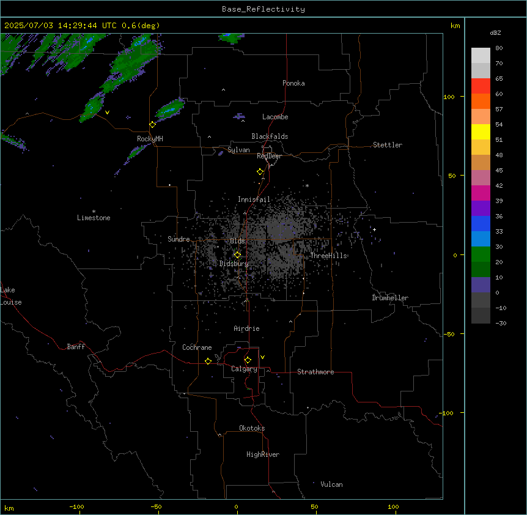Image resolution: width=527 pixels, height=515 pixels.
Task: Click the Calgary city label
Action: 245,369
